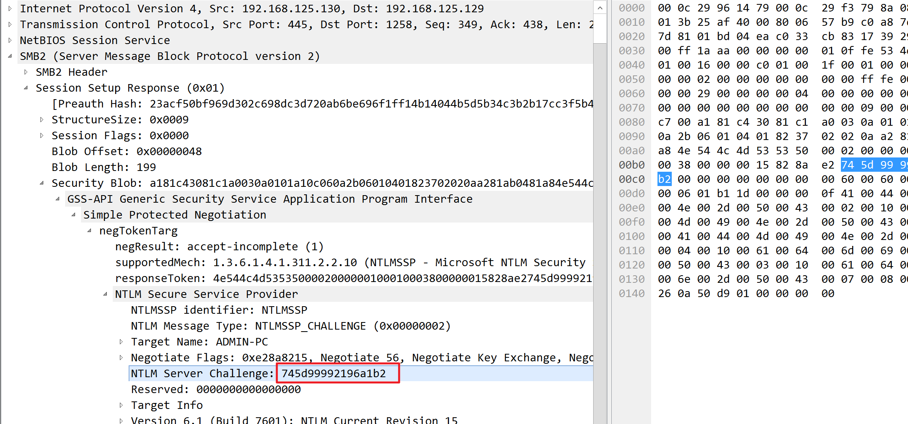Click the server challenge value 745d99992196a1b2
This screenshot has height=424, width=908.
tap(334, 373)
